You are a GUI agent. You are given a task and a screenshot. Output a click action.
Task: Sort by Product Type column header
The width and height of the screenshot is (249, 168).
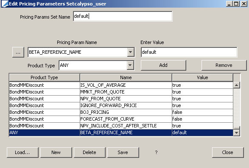coord(44,77)
